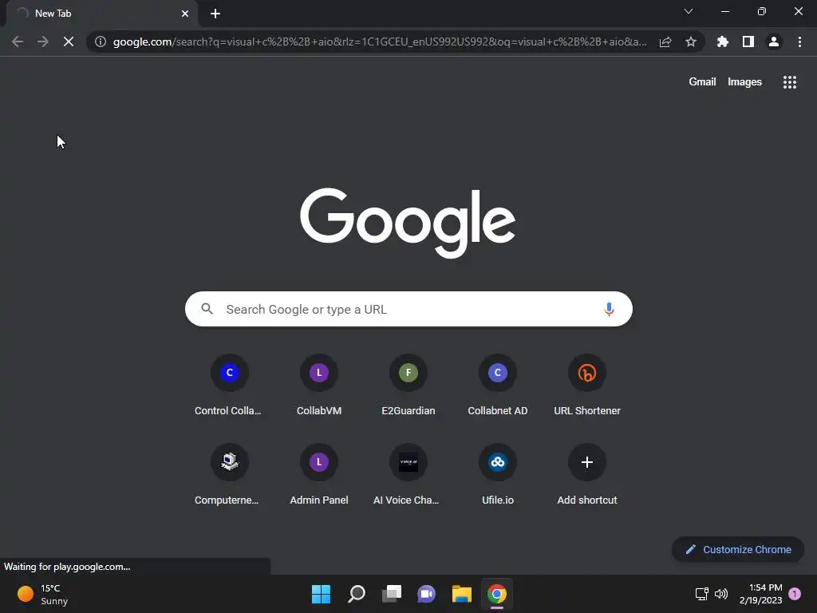817x613 pixels.
Task: Open the AI Voice Cha... shortcut
Action: coord(408,476)
